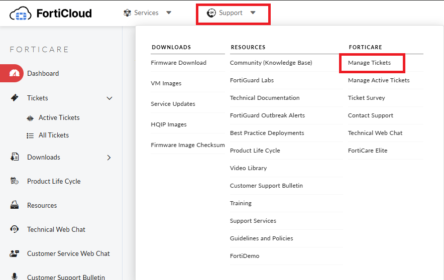Open the Support dropdown arrow
Viewport: 444px width, 280px height.
(x=253, y=13)
